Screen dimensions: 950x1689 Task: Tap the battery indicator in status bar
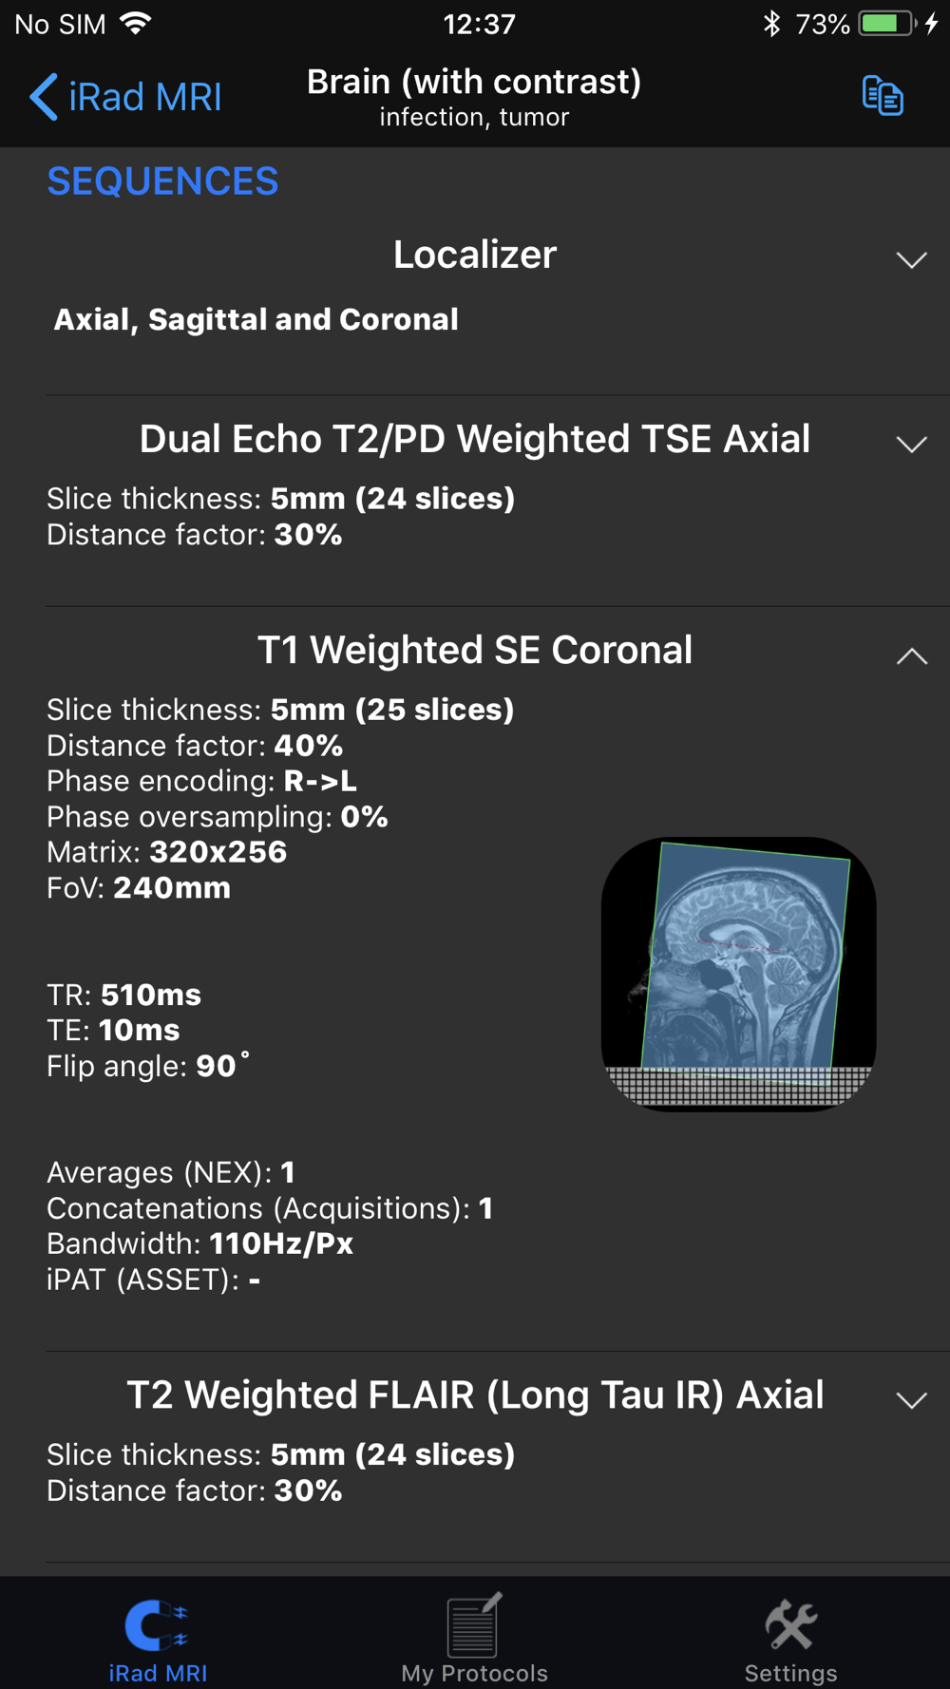coord(888,24)
